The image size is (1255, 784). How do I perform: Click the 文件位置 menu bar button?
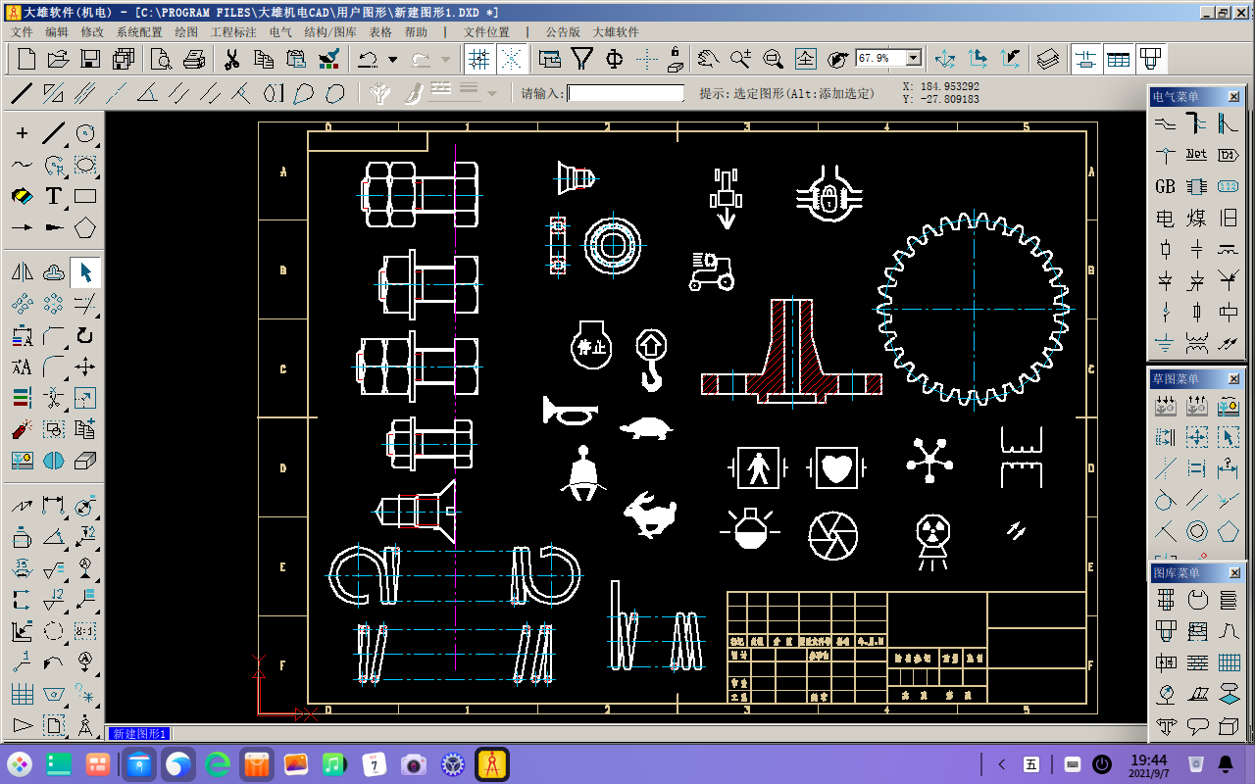486,32
